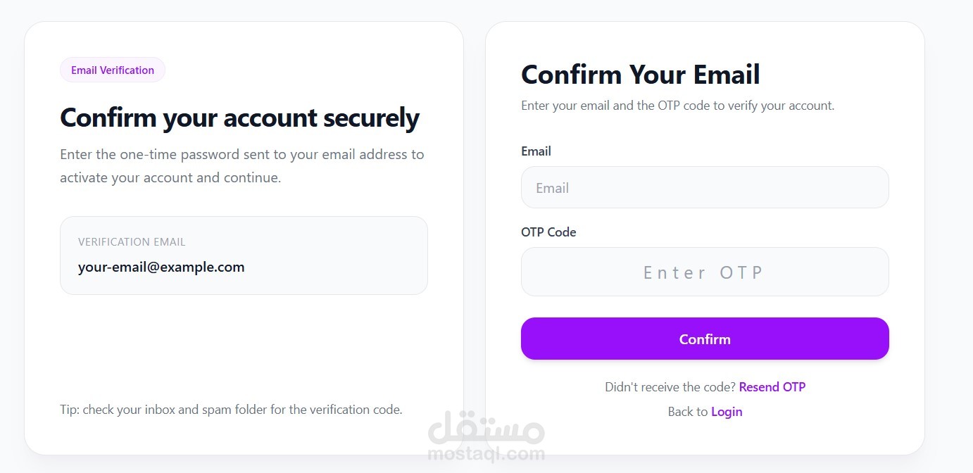This screenshot has width=973, height=473.
Task: Click the Email Verification badge
Action: click(x=113, y=70)
